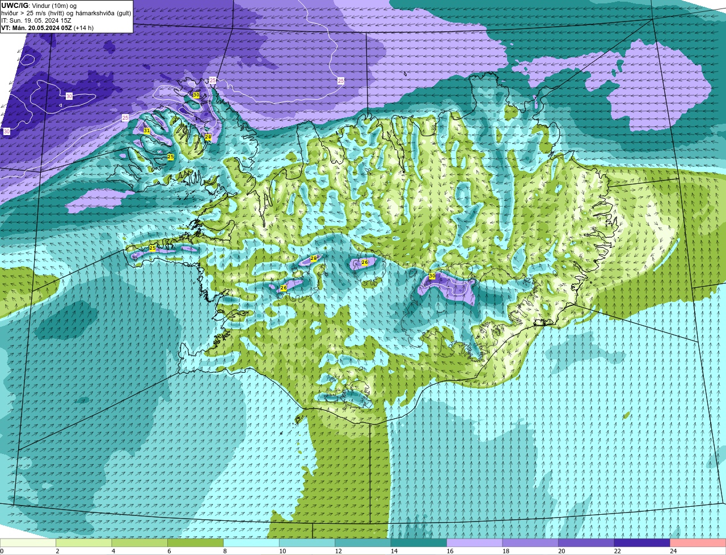Click the yellow 30 label in northern Westfjords

pos(196,95)
